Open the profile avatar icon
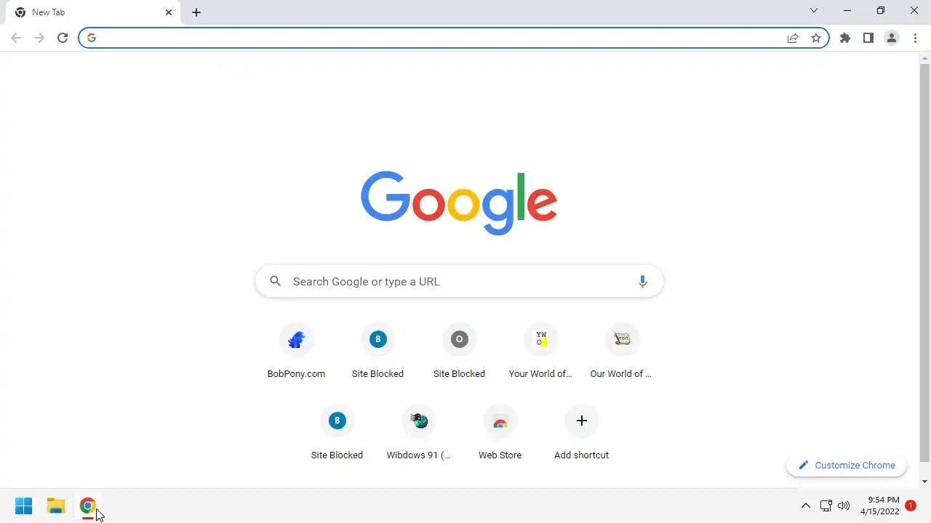 pyautogui.click(x=892, y=38)
